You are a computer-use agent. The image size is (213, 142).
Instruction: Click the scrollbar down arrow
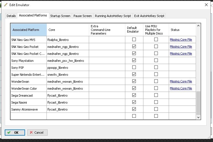coord(198,117)
